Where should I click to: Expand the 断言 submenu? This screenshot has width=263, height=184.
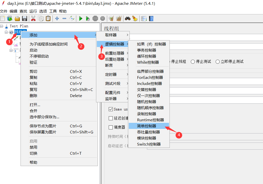click(113, 65)
